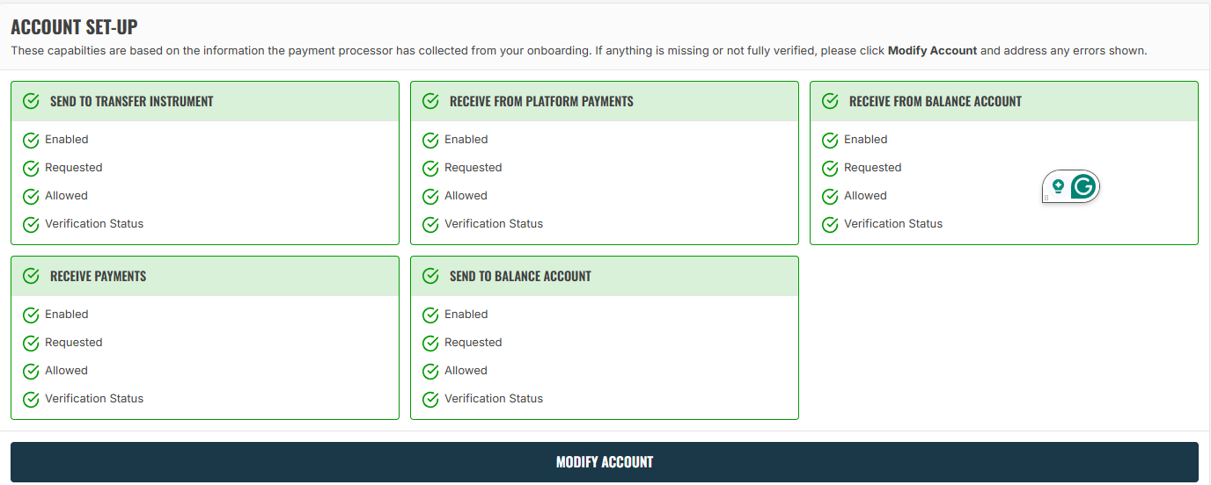The width and height of the screenshot is (1211, 485).
Task: Click Requested check under Send to Balance Account
Action: point(430,343)
